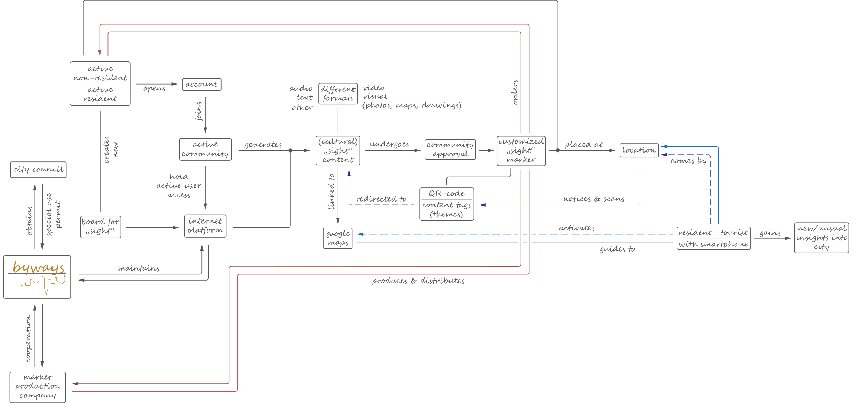Select the customized sight marker node
Screen dimensions: 857x403
click(521, 151)
